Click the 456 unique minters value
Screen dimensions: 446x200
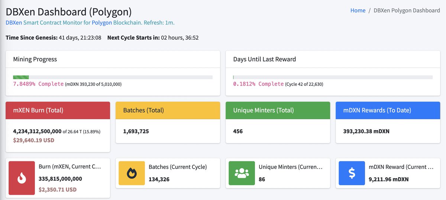[x=238, y=131]
